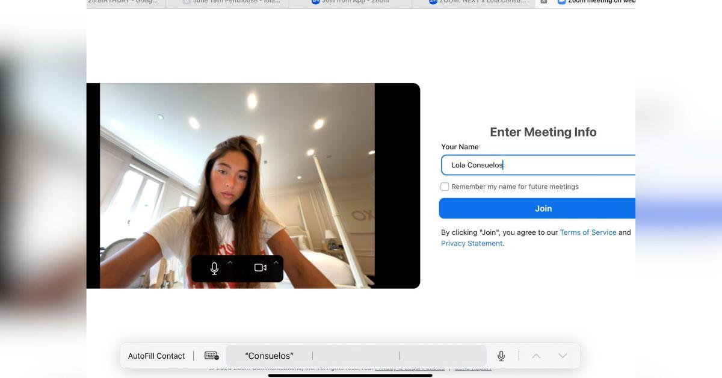Switch to the Join from App tab
The height and width of the screenshot is (378, 722).
(x=350, y=2)
